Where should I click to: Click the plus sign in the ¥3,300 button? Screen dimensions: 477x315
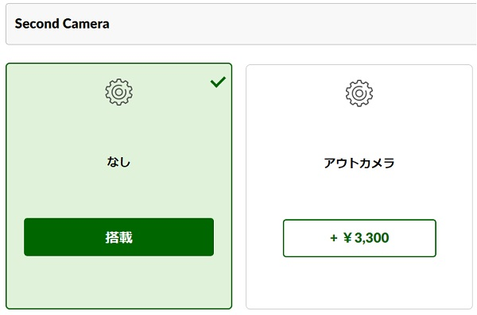pyautogui.click(x=334, y=238)
